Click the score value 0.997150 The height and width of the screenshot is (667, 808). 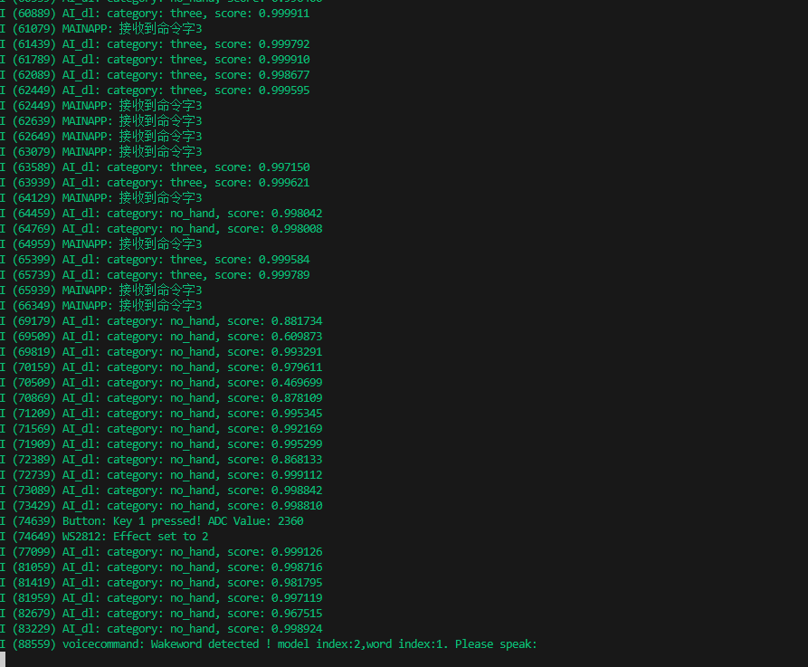coord(284,167)
